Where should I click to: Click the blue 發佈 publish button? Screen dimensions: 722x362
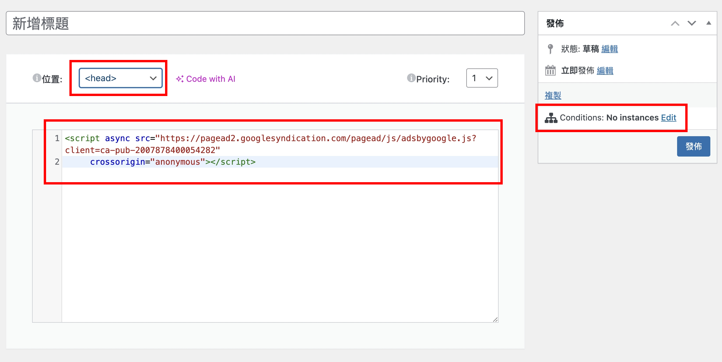693,146
